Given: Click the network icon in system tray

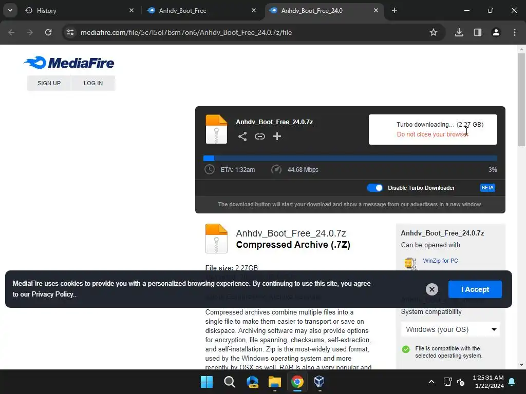Looking at the screenshot, I should click(448, 382).
